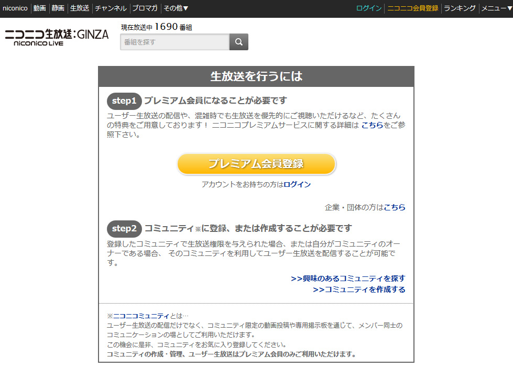Open the 動画 menu item
This screenshot has height=368, width=513.
click(40, 8)
